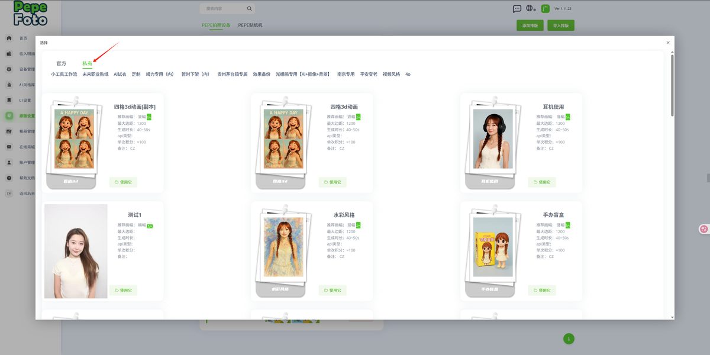Select the 竭力专用（内） category
The image size is (710, 355).
[161, 75]
